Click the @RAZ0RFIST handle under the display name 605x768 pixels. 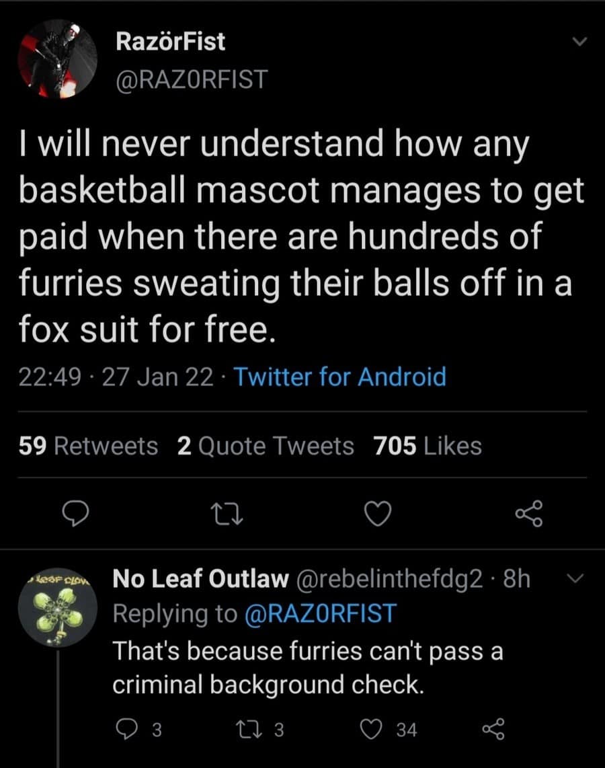pyautogui.click(x=192, y=79)
